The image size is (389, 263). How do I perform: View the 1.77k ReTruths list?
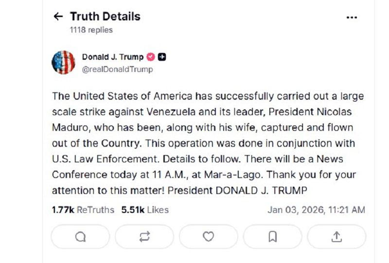[83, 210]
